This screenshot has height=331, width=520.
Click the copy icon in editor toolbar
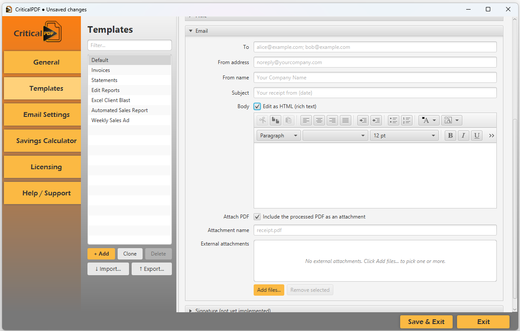click(x=275, y=120)
